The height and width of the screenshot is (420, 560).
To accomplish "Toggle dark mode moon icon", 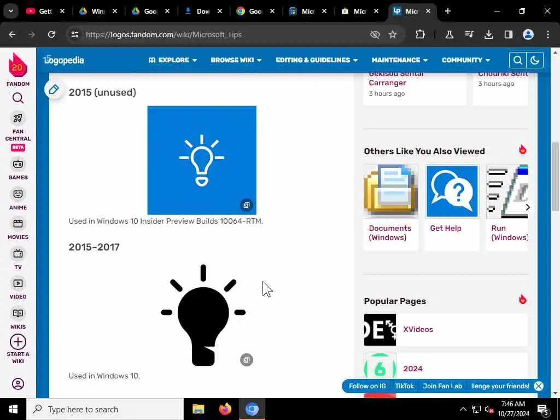I will click(x=535, y=60).
